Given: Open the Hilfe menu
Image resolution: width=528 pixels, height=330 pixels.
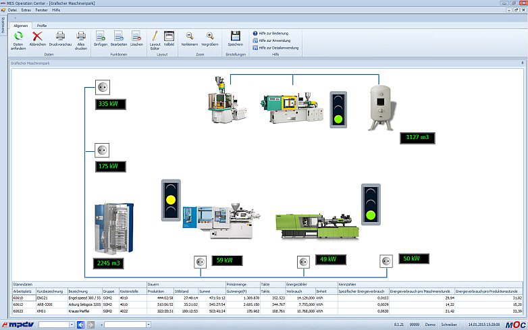Looking at the screenshot, I should [56, 10].
